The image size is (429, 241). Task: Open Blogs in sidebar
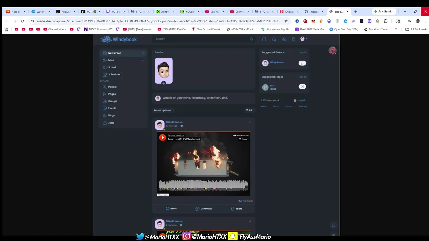pos(111,115)
